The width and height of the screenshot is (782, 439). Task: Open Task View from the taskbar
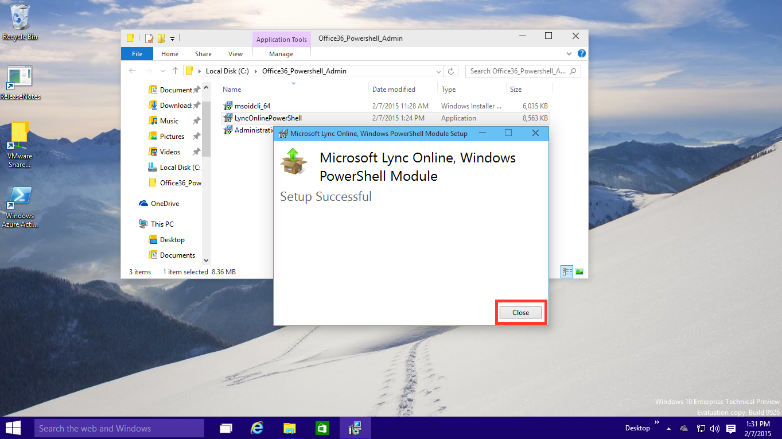pyautogui.click(x=226, y=428)
